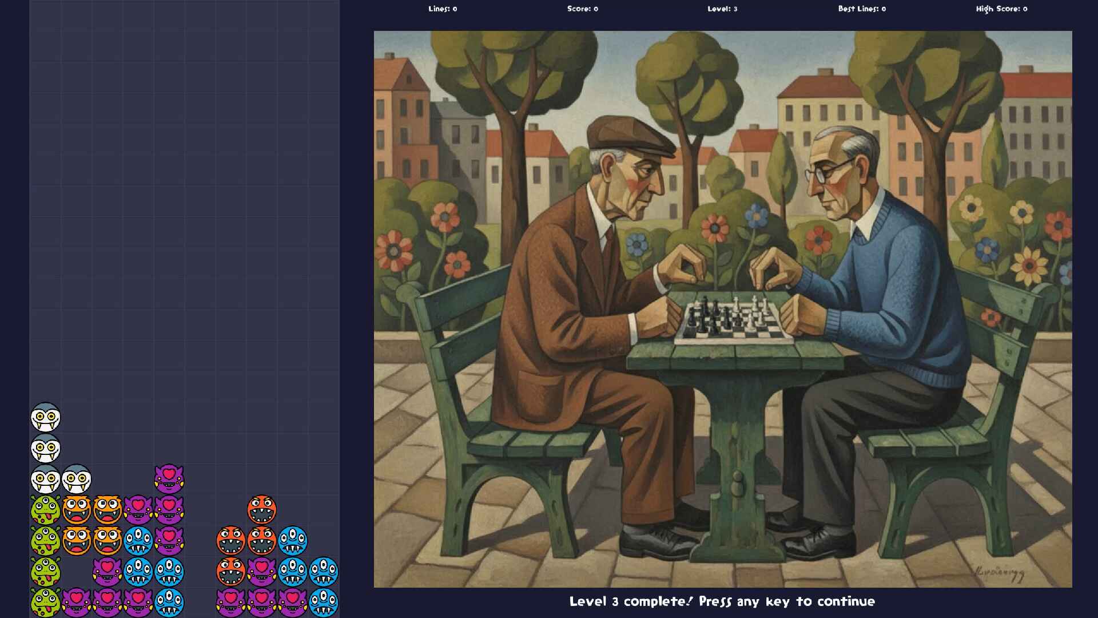Click the top-left orange goggle-eyed monster block
Image resolution: width=1098 pixels, height=618 pixels.
pyautogui.click(x=76, y=510)
